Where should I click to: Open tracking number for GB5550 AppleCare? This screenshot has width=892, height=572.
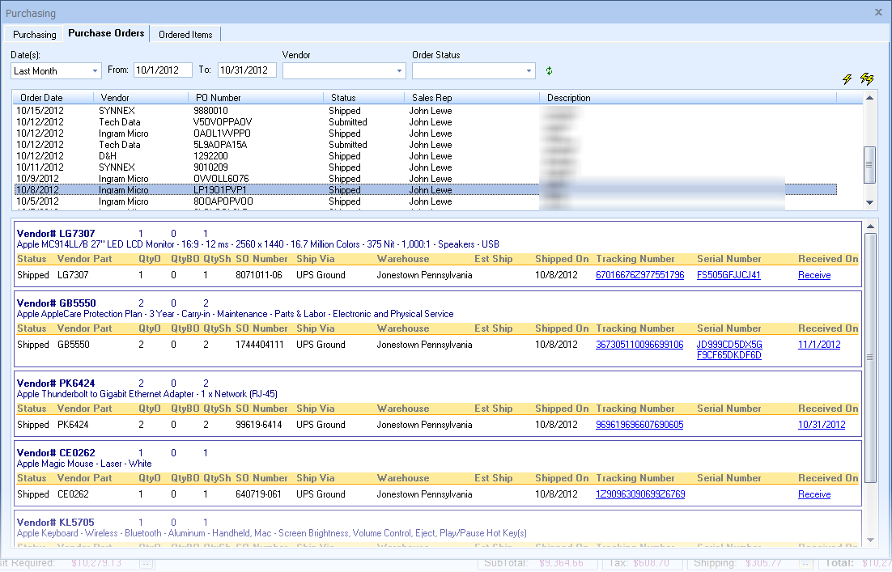tap(639, 345)
